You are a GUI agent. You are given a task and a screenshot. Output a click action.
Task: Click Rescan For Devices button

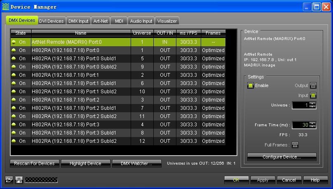pos(34,163)
